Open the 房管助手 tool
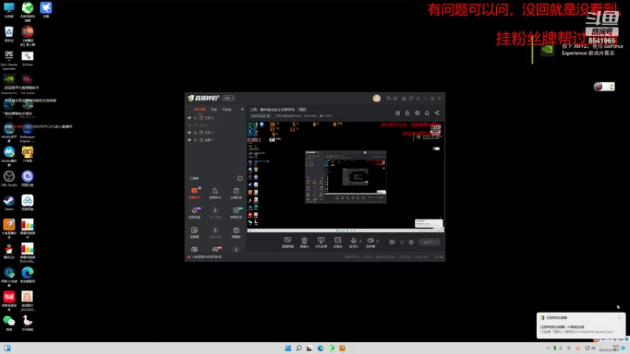This screenshot has width=630, height=354. [x=215, y=193]
